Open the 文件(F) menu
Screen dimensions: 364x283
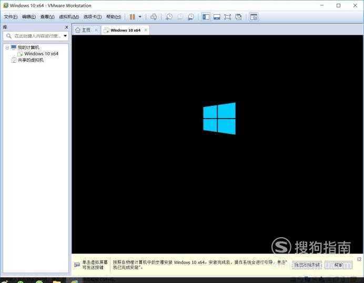coord(11,17)
